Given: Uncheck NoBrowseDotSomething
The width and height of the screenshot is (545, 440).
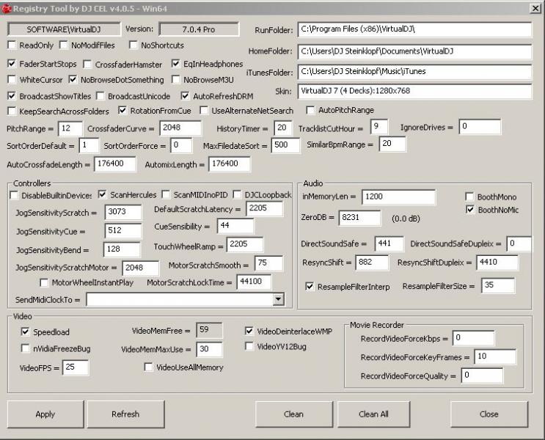Looking at the screenshot, I should tap(73, 80).
